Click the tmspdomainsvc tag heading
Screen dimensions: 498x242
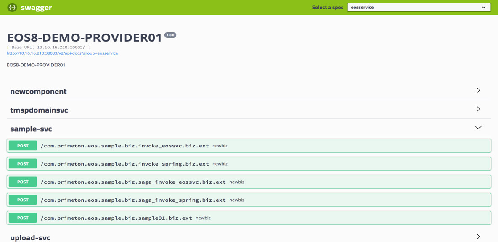pyautogui.click(x=39, y=110)
